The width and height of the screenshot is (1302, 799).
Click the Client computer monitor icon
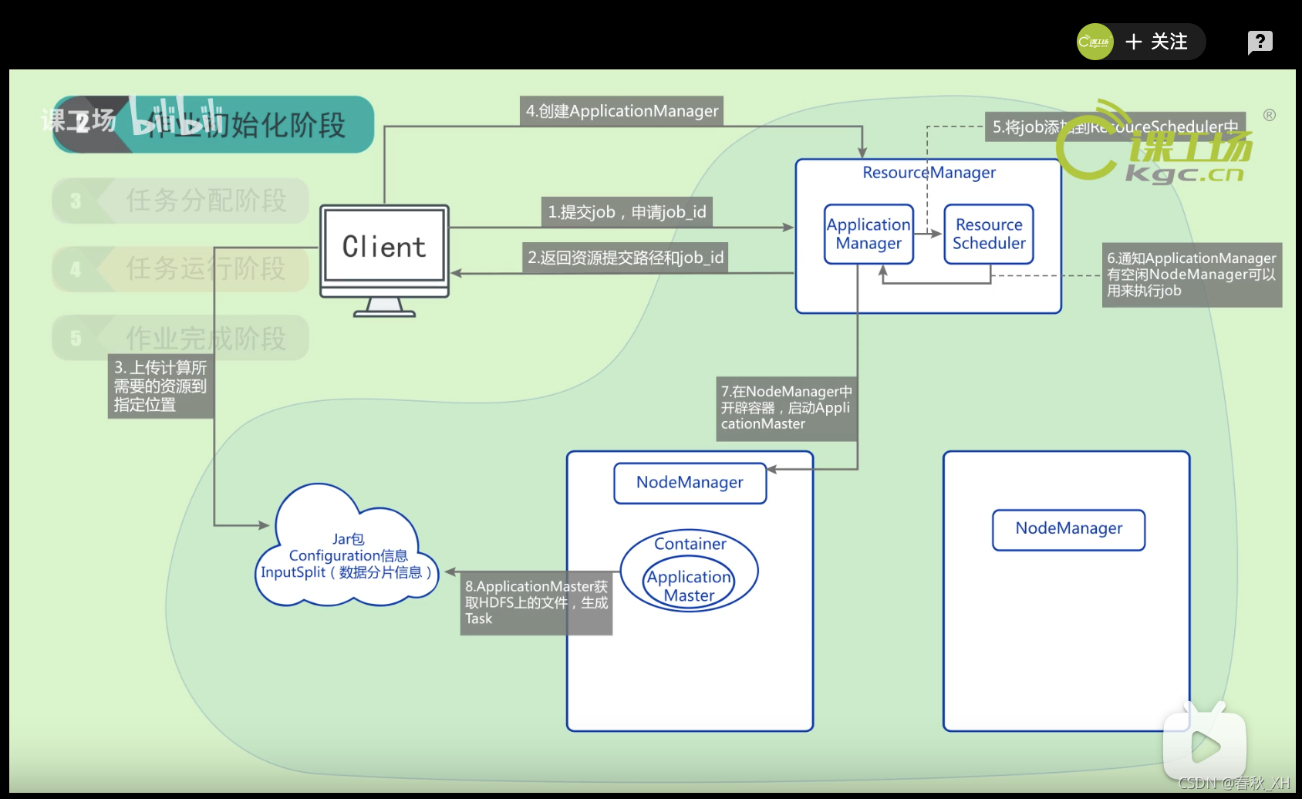point(384,261)
